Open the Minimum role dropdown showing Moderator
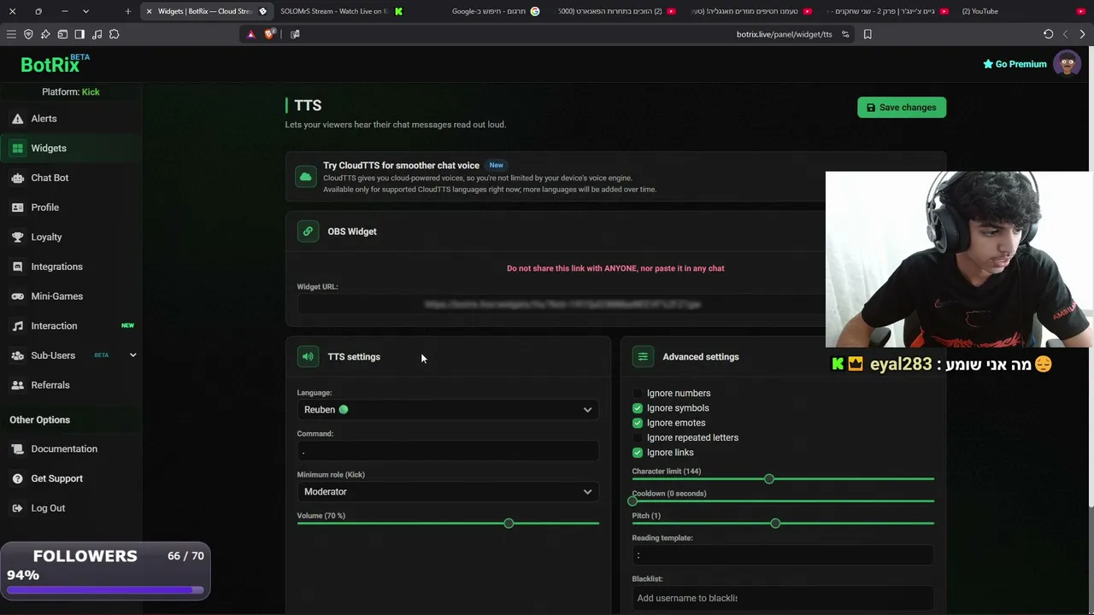Screen dimensions: 1094x615 pyautogui.click(x=448, y=492)
